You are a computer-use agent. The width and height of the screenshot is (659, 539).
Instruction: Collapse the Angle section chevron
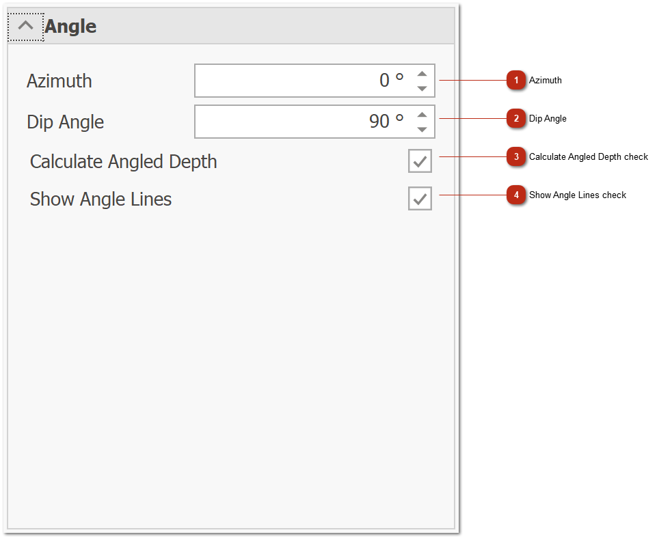[x=26, y=27]
